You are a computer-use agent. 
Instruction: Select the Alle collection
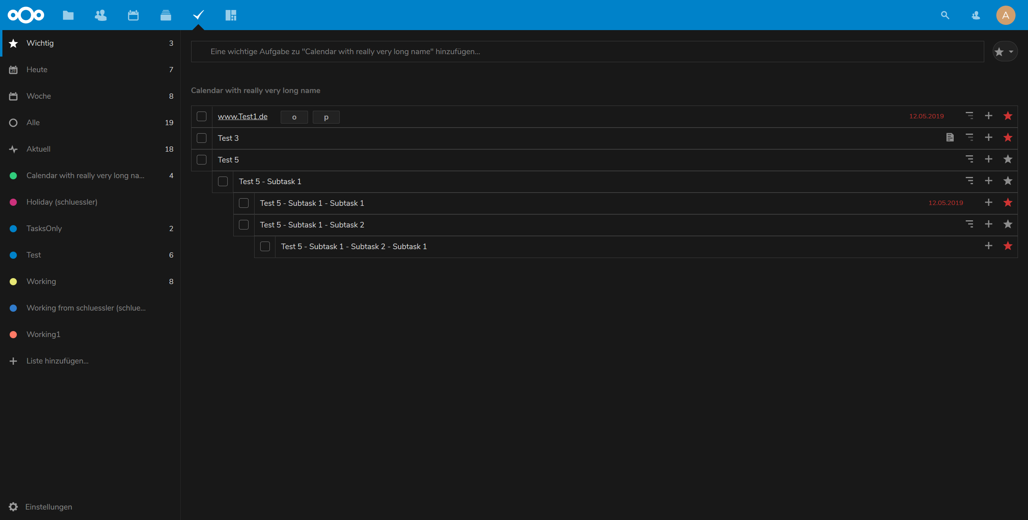coord(90,123)
